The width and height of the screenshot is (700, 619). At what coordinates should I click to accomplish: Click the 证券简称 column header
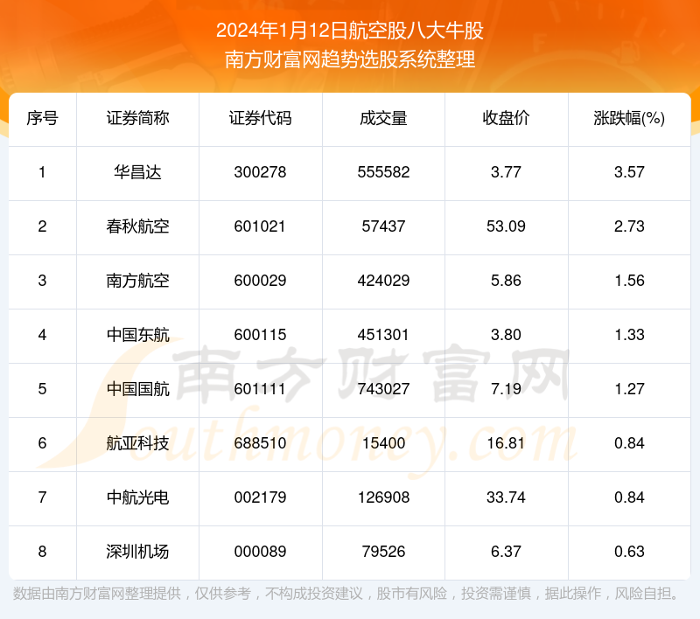pyautogui.click(x=137, y=119)
